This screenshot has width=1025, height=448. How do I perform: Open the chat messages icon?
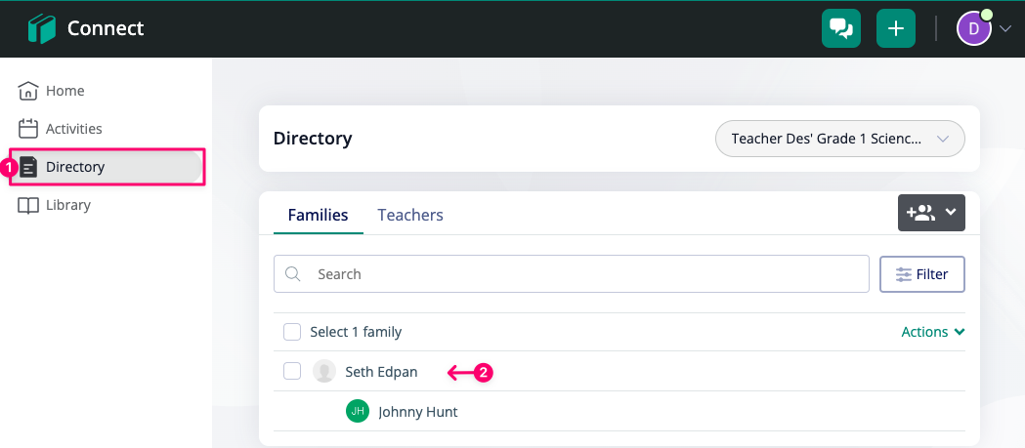point(840,28)
